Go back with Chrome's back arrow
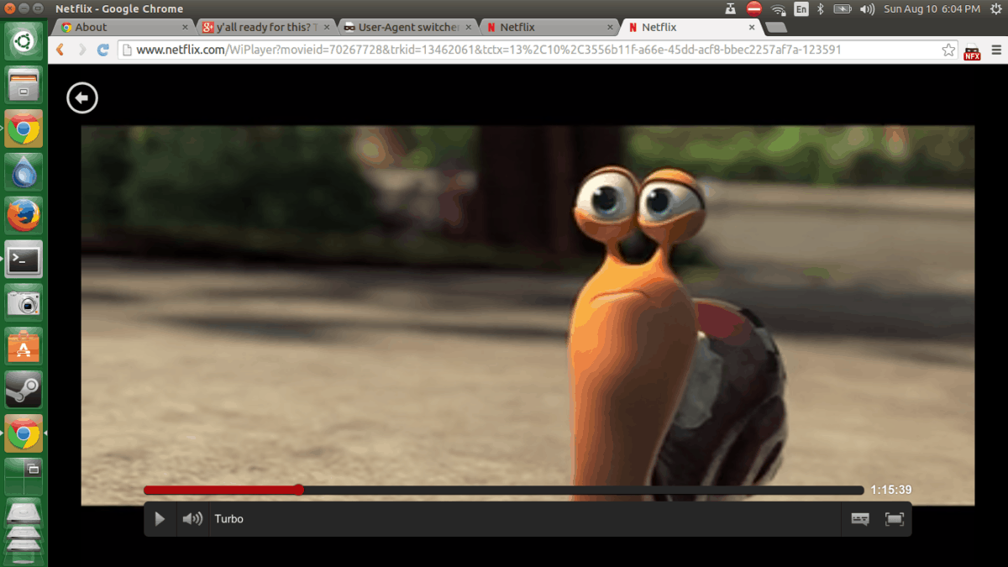 [60, 50]
